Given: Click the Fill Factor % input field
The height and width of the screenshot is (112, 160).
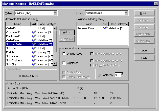Looking at the screenshot, I should (x=118, y=75).
